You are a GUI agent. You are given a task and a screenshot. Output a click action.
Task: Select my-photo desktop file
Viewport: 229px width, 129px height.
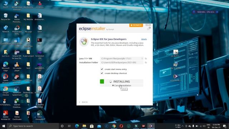(x=40, y=5)
